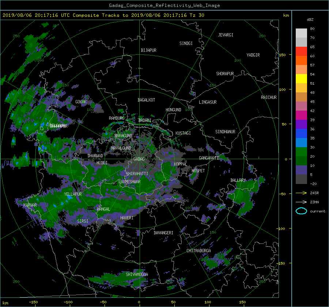Click the HUNGUND city label
The width and height of the screenshot is (329, 307).
(173, 110)
